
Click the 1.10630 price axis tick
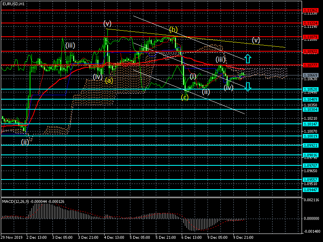310,79
